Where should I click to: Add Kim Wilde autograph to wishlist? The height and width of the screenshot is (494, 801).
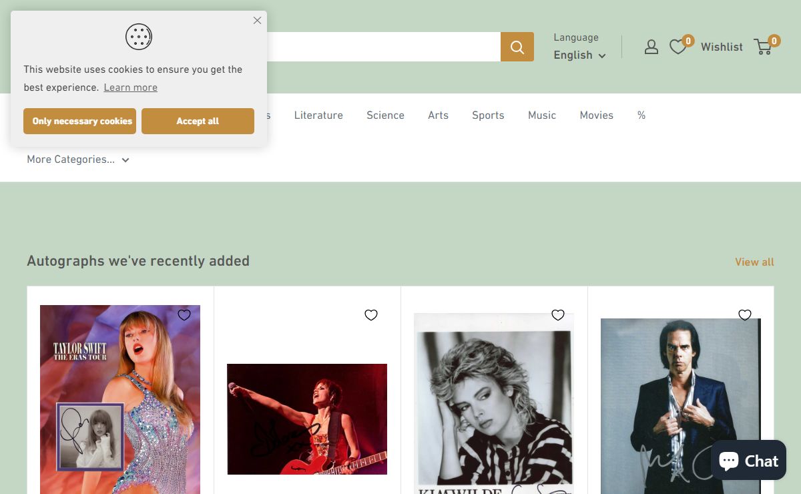point(558,315)
